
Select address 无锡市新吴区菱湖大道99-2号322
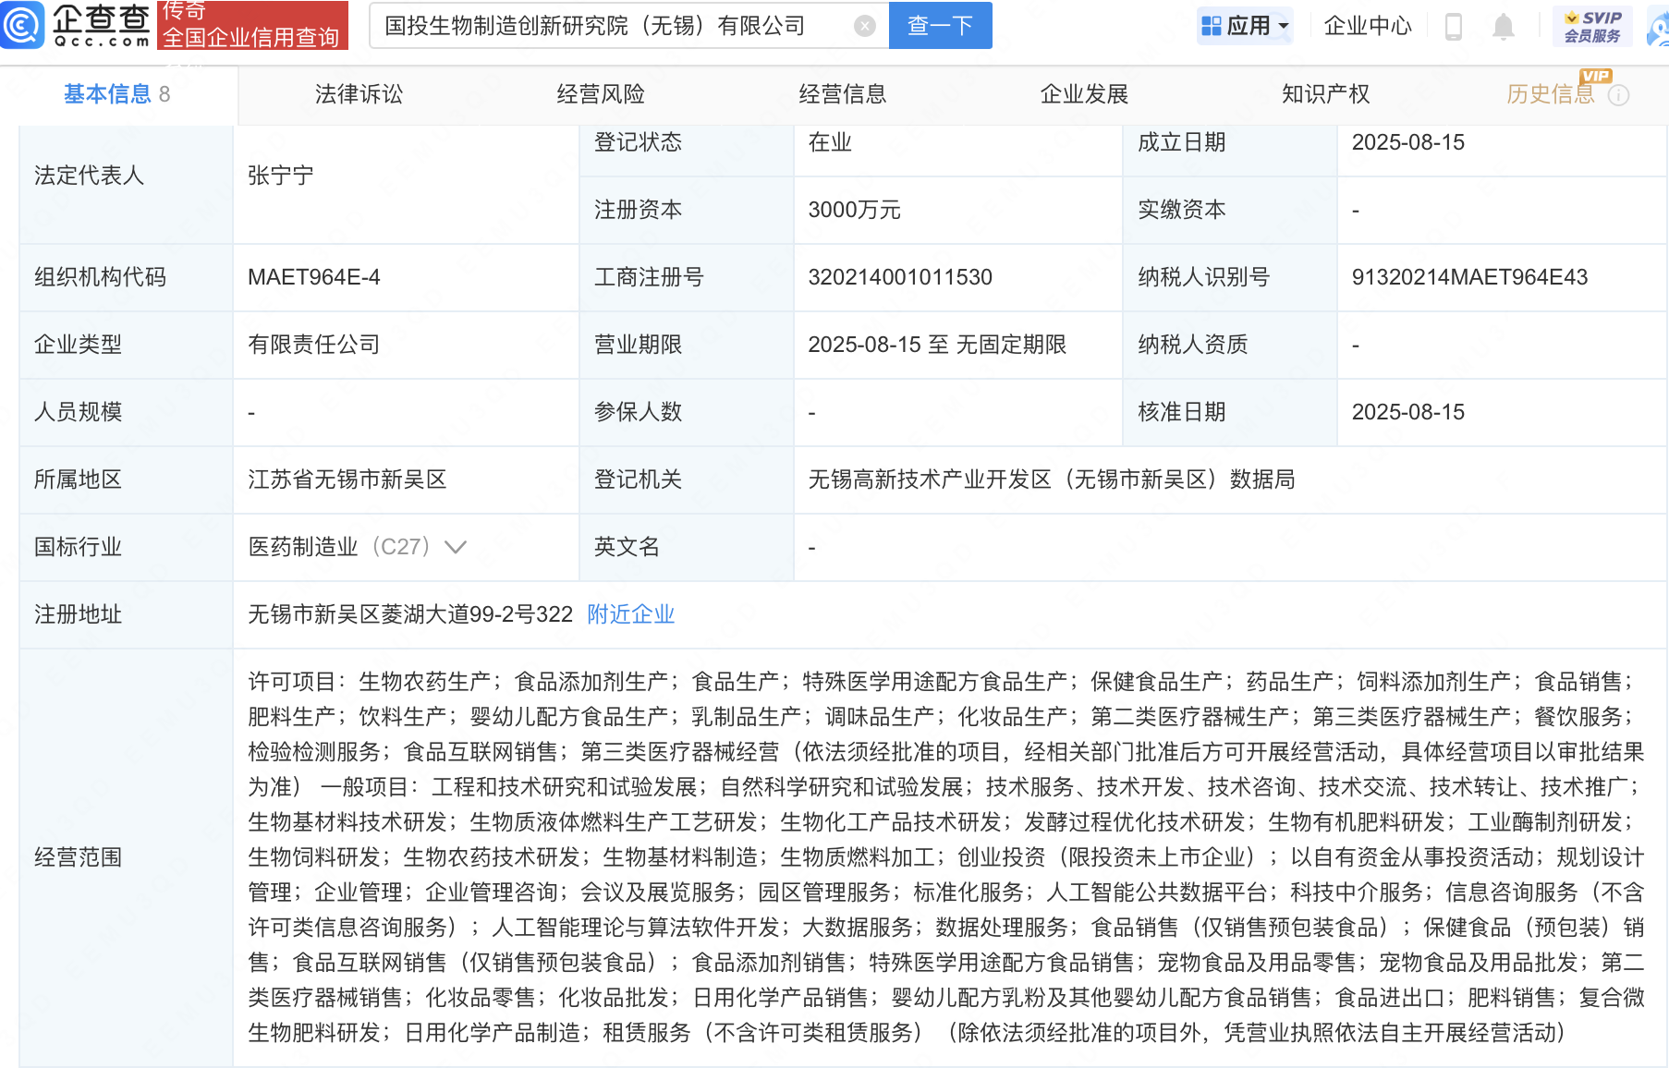pyautogui.click(x=410, y=614)
